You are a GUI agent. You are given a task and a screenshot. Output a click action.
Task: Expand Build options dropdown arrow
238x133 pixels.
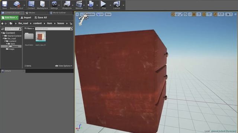click(x=97, y=5)
